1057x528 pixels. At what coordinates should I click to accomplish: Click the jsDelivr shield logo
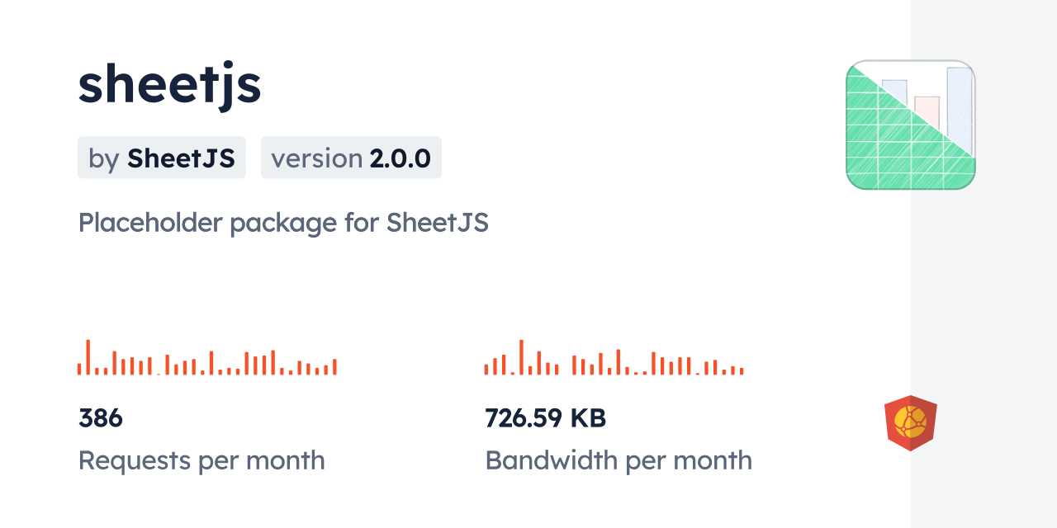click(910, 423)
